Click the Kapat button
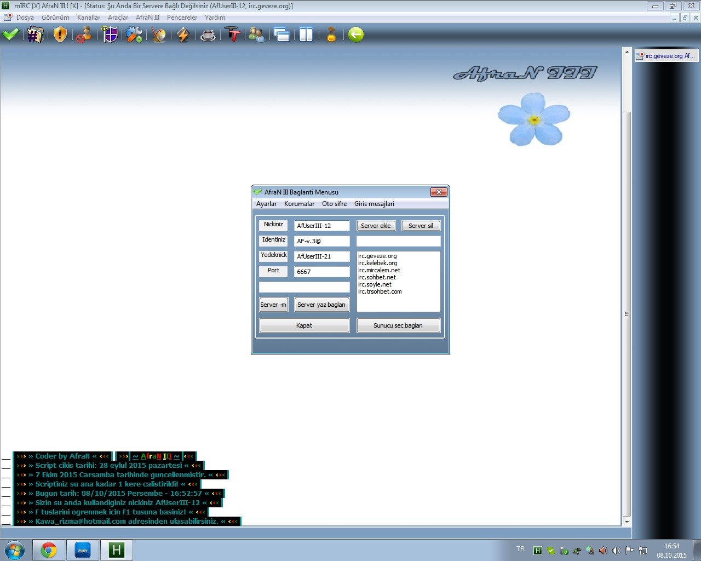Viewport: 701px width, 561px height. pyautogui.click(x=304, y=325)
